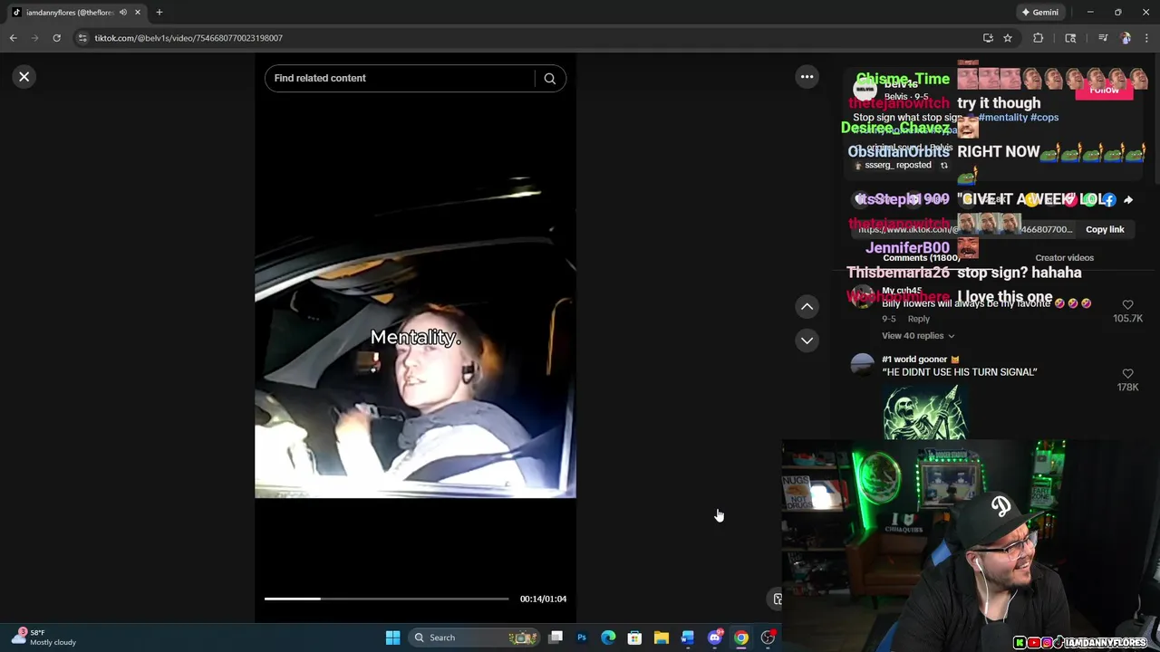Open the media controls icon in toolbar
This screenshot has height=652, width=1160.
coord(1103,38)
